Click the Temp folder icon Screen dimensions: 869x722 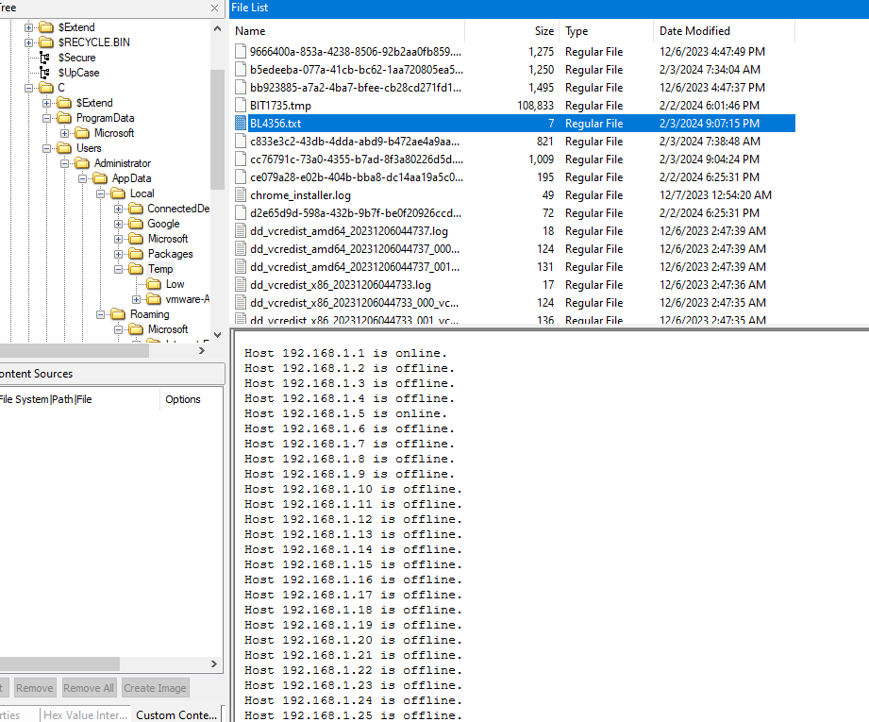point(136,269)
